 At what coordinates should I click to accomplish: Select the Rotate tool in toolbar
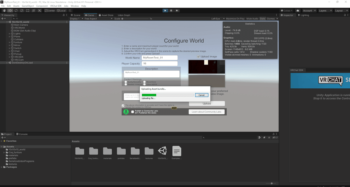(x=16, y=11)
